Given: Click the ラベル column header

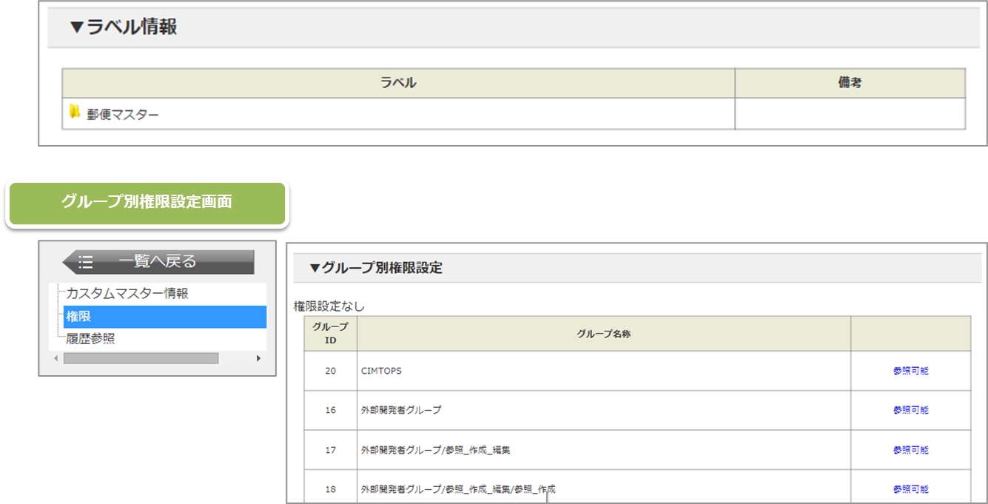Looking at the screenshot, I should click(398, 83).
